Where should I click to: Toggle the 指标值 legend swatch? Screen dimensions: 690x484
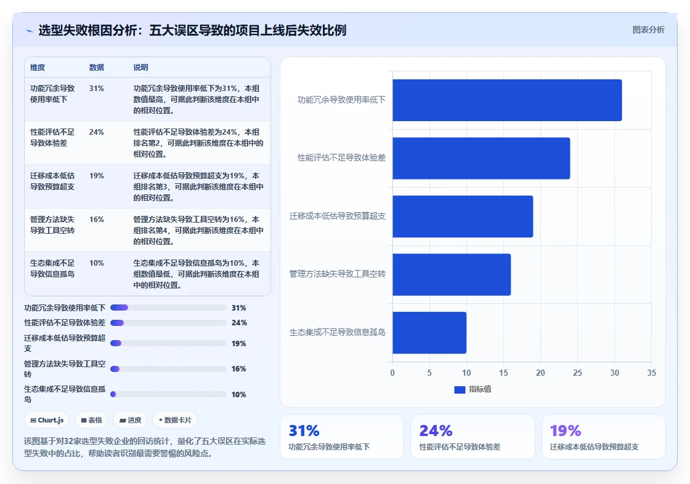[460, 389]
